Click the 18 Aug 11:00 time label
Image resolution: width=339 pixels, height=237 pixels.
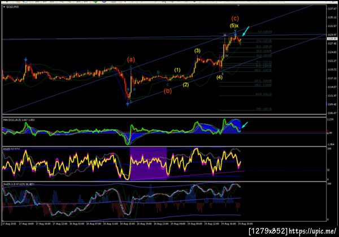coord(111,224)
